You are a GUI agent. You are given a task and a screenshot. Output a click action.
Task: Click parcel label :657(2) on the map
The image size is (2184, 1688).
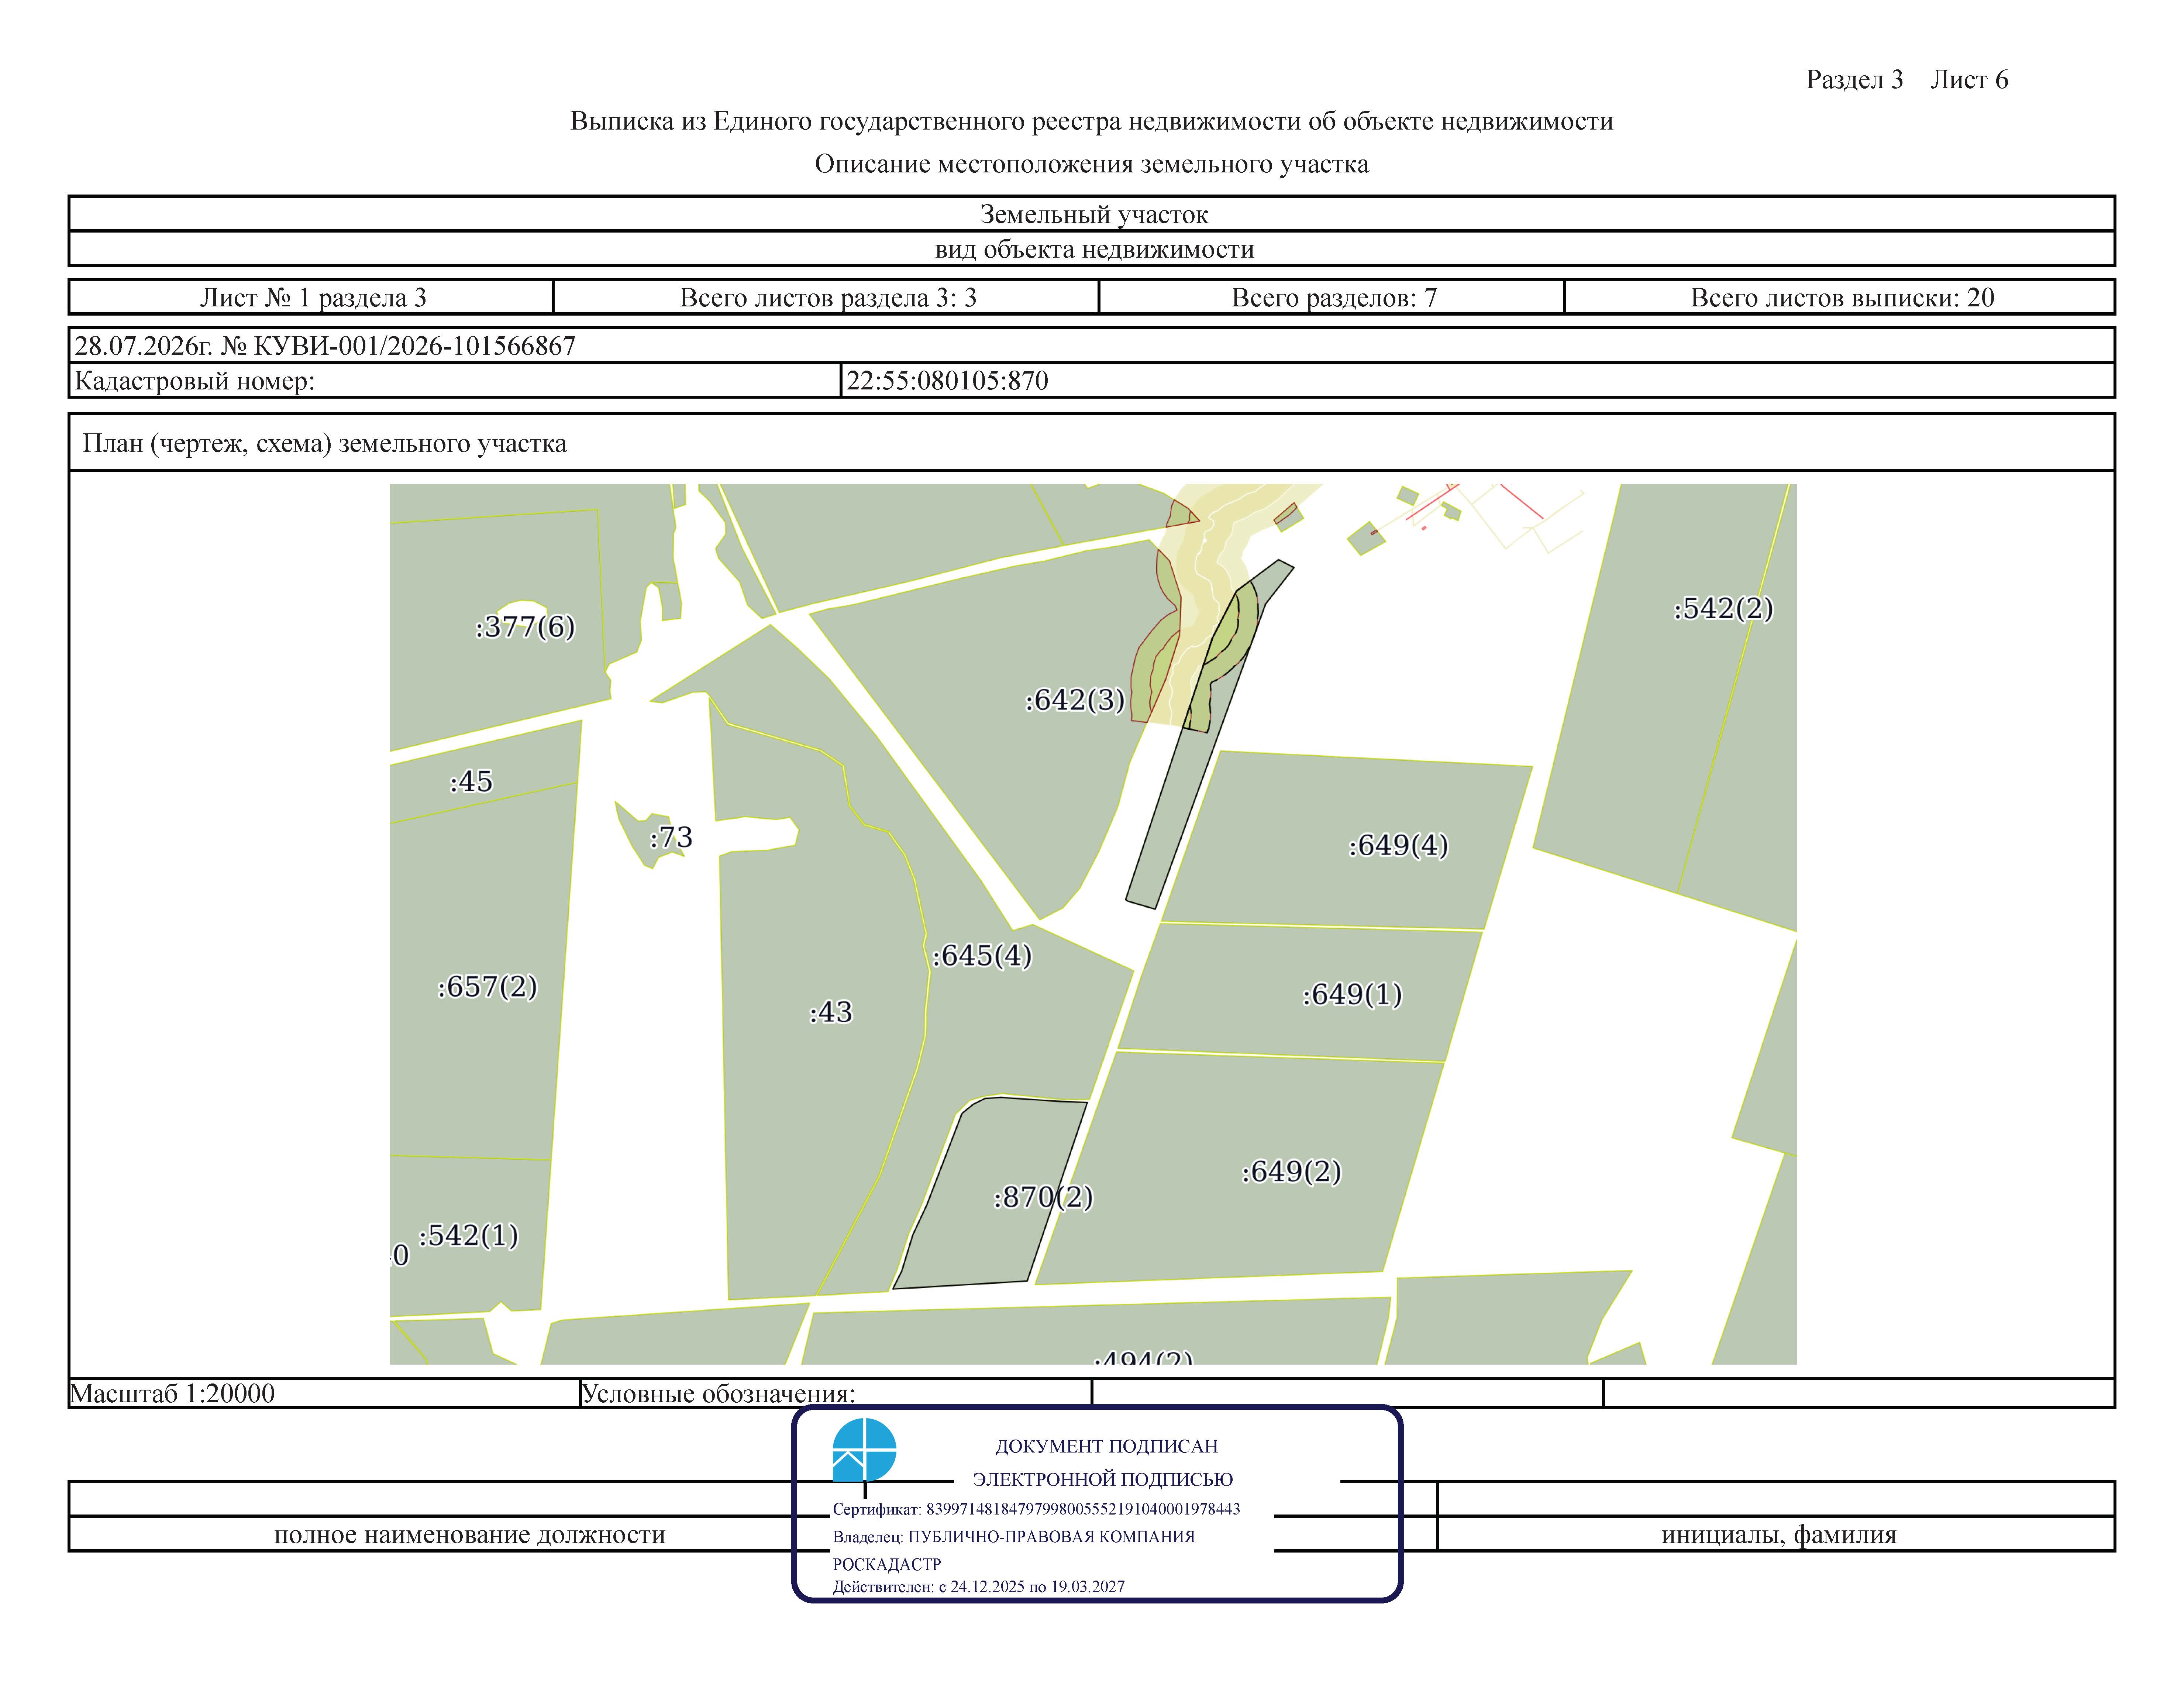(x=487, y=987)
